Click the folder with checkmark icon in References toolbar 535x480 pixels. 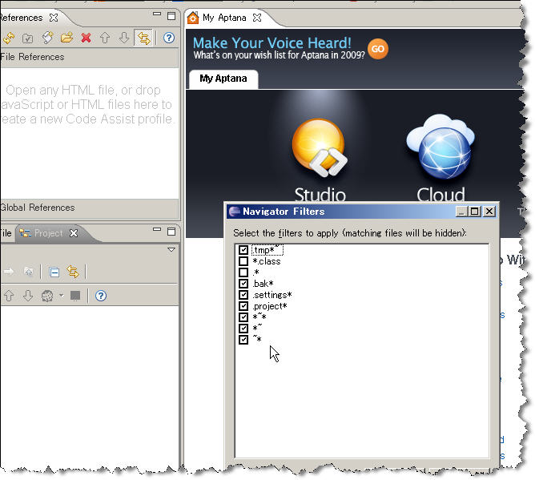click(28, 38)
